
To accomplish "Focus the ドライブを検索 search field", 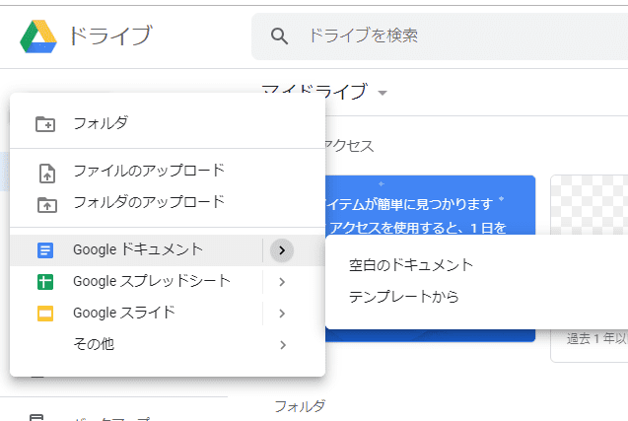I will (x=440, y=36).
